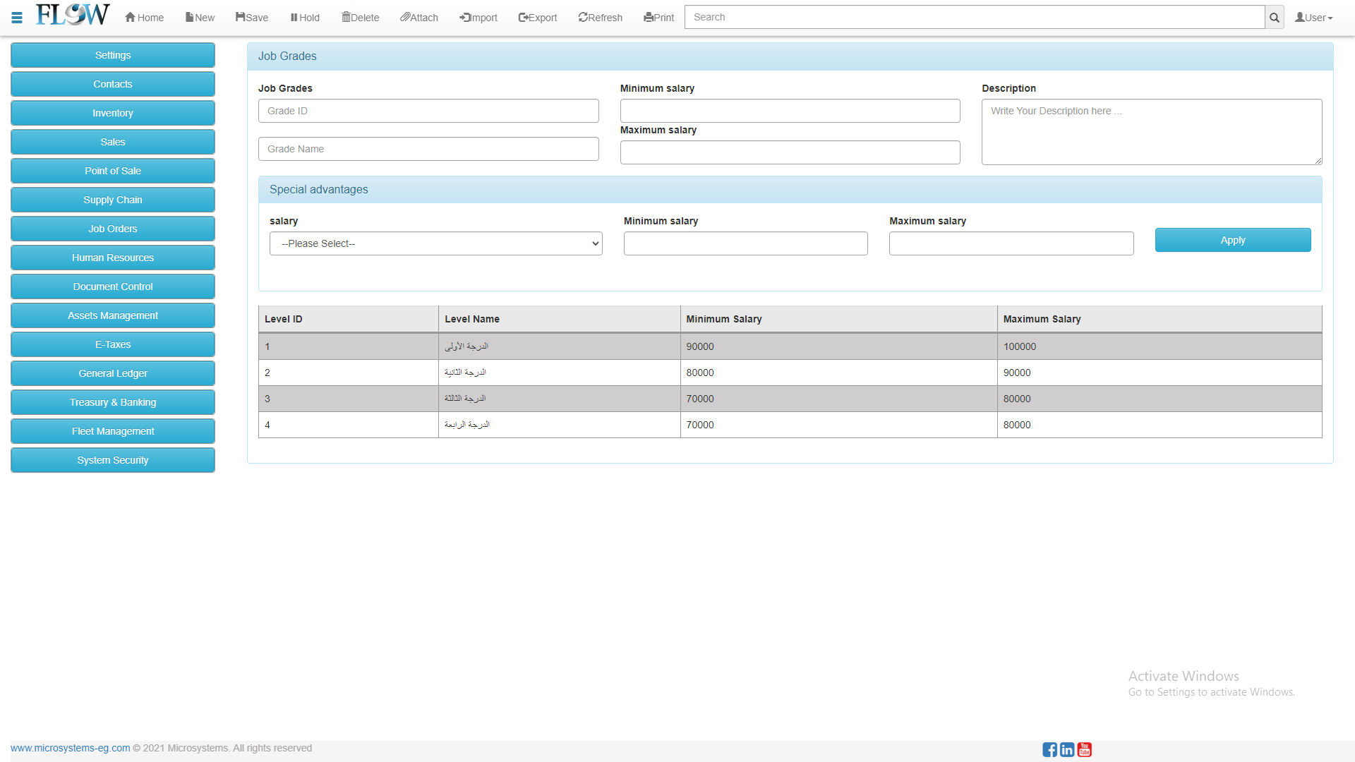Delete the current record
The image size is (1355, 762).
tap(361, 18)
